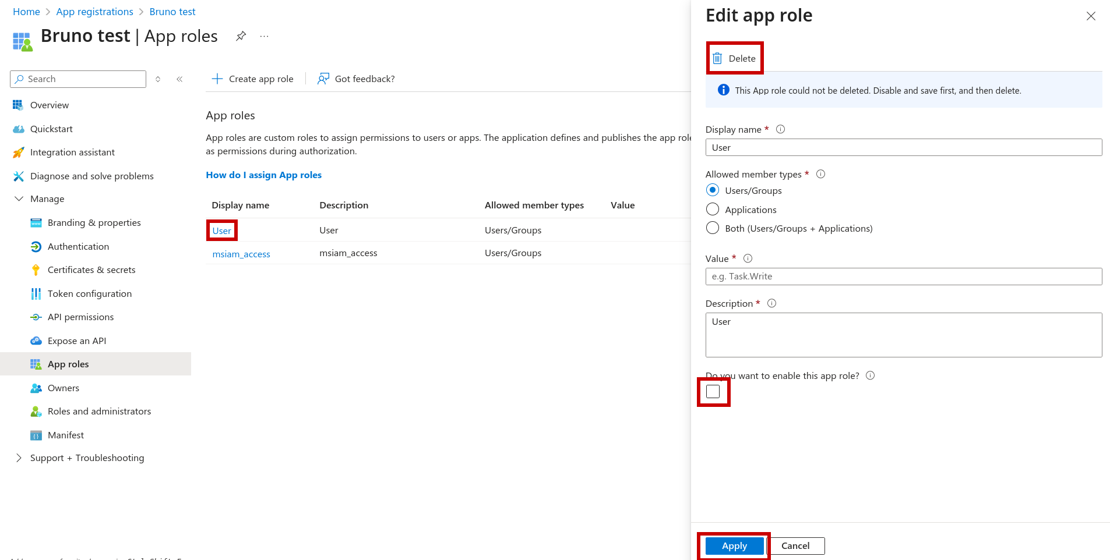Screen dimensions: 1110x560
Task: Click the Value column header
Action: [622, 205]
